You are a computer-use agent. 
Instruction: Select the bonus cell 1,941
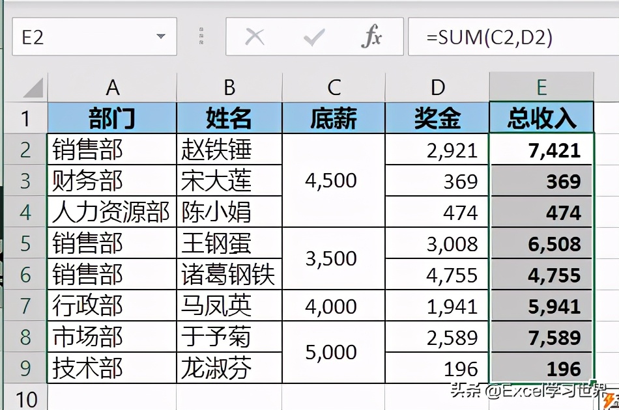(437, 305)
